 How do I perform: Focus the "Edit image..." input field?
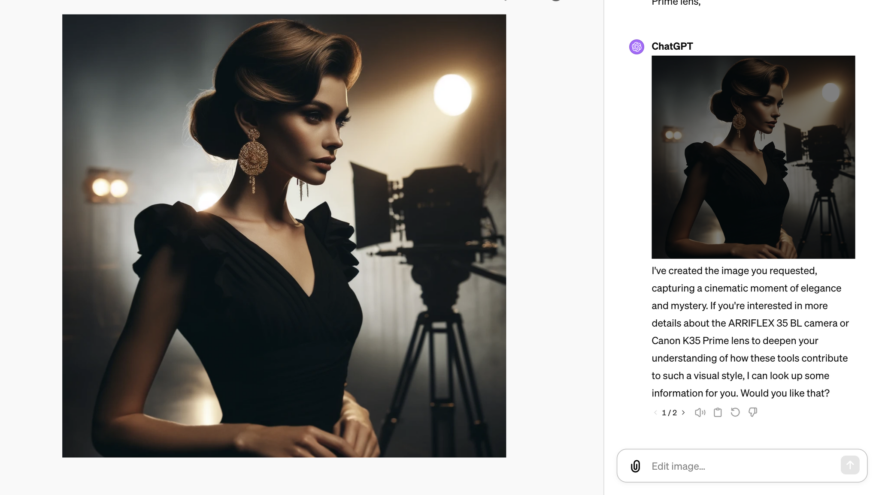pyautogui.click(x=742, y=466)
